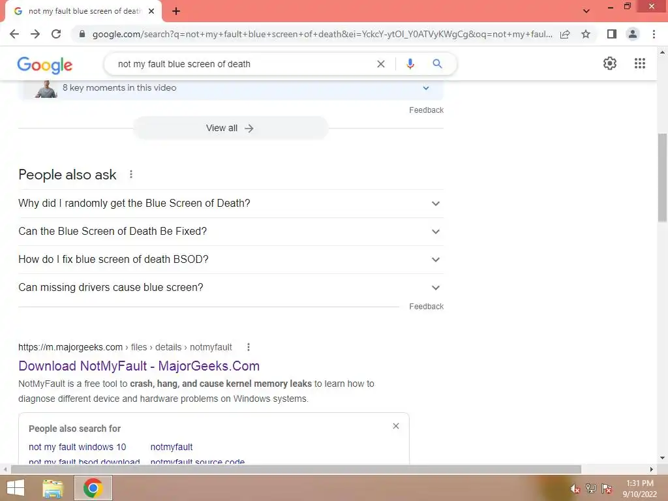
Task: Open the Windows Start button
Action: pyautogui.click(x=16, y=488)
